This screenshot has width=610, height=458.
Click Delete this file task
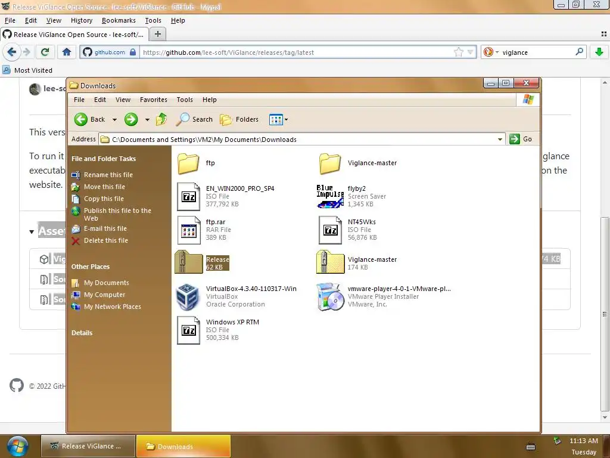(x=106, y=241)
